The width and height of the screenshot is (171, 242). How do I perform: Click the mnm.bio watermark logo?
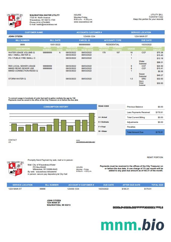[x=132, y=225]
